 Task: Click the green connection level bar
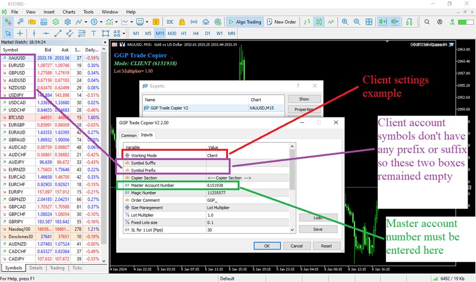[466, 22]
